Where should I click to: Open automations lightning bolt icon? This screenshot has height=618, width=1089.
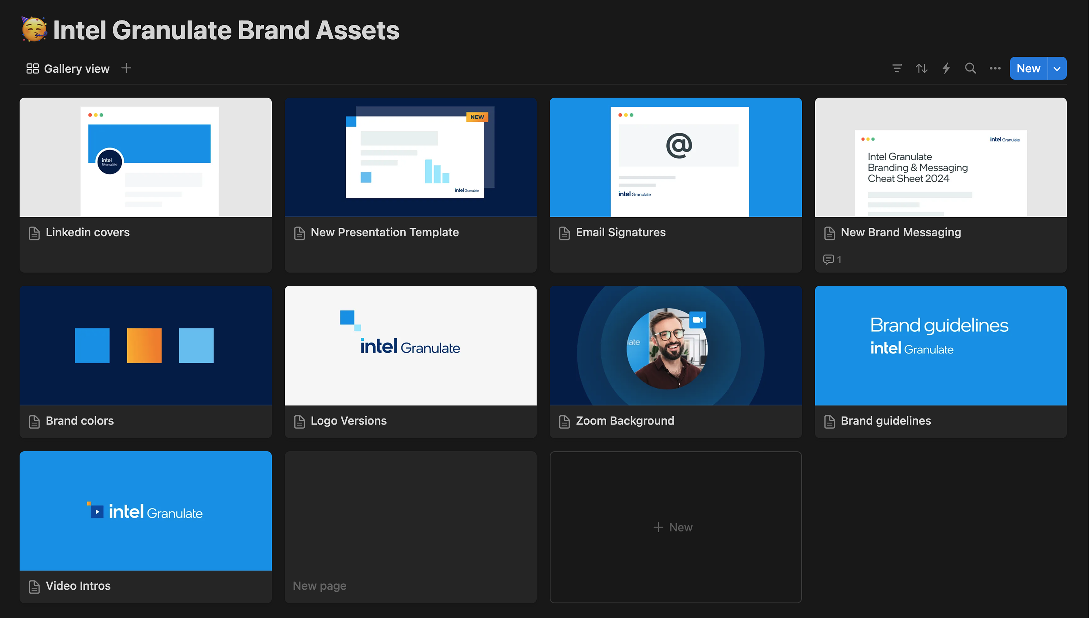946,68
